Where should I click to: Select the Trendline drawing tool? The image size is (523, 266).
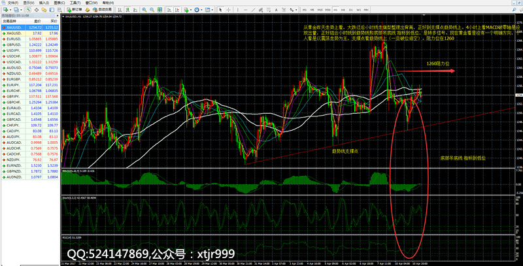pos(254,10)
